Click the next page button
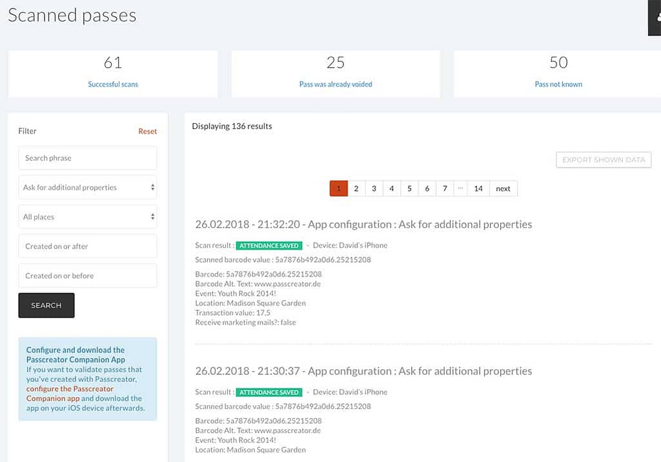This screenshot has width=661, height=462. click(x=503, y=188)
